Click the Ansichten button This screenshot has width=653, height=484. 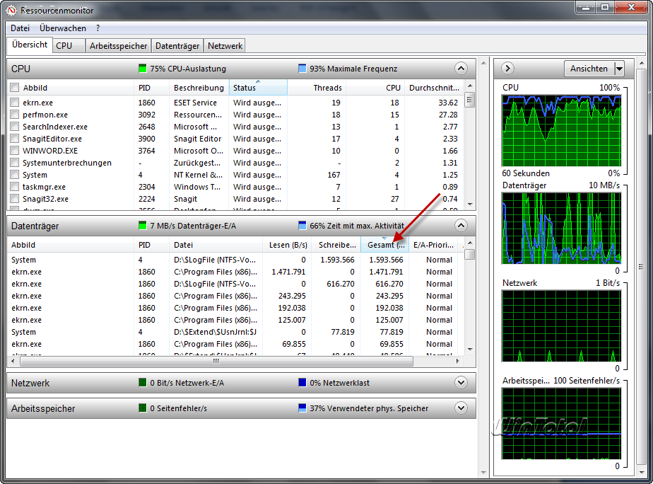tap(589, 69)
